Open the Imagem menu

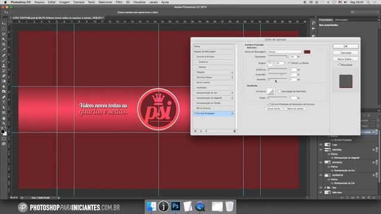[x=64, y=2]
